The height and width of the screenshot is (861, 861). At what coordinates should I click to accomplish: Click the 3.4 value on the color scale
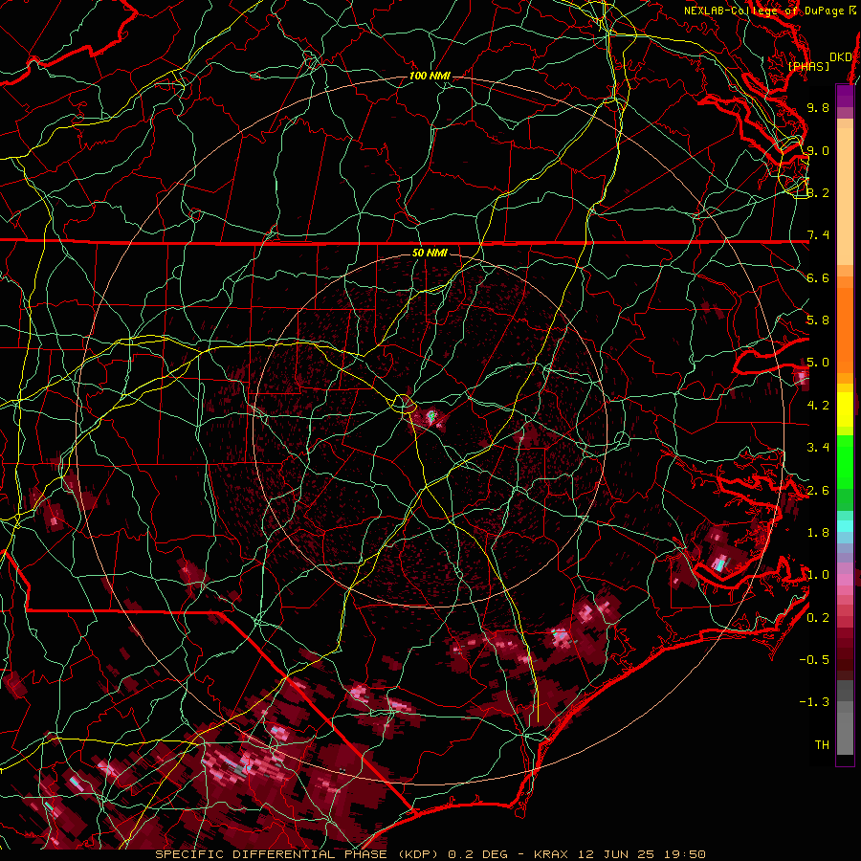click(x=818, y=448)
